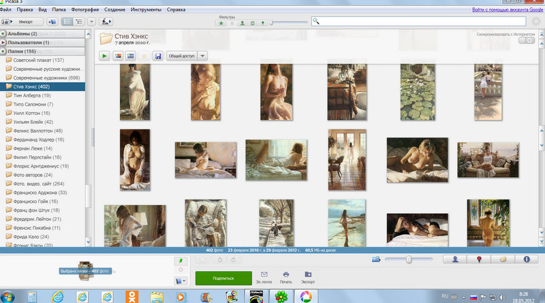Viewport: 545px width, 303px height.
Task: Create a new album with the plus icon
Action: [52, 22]
